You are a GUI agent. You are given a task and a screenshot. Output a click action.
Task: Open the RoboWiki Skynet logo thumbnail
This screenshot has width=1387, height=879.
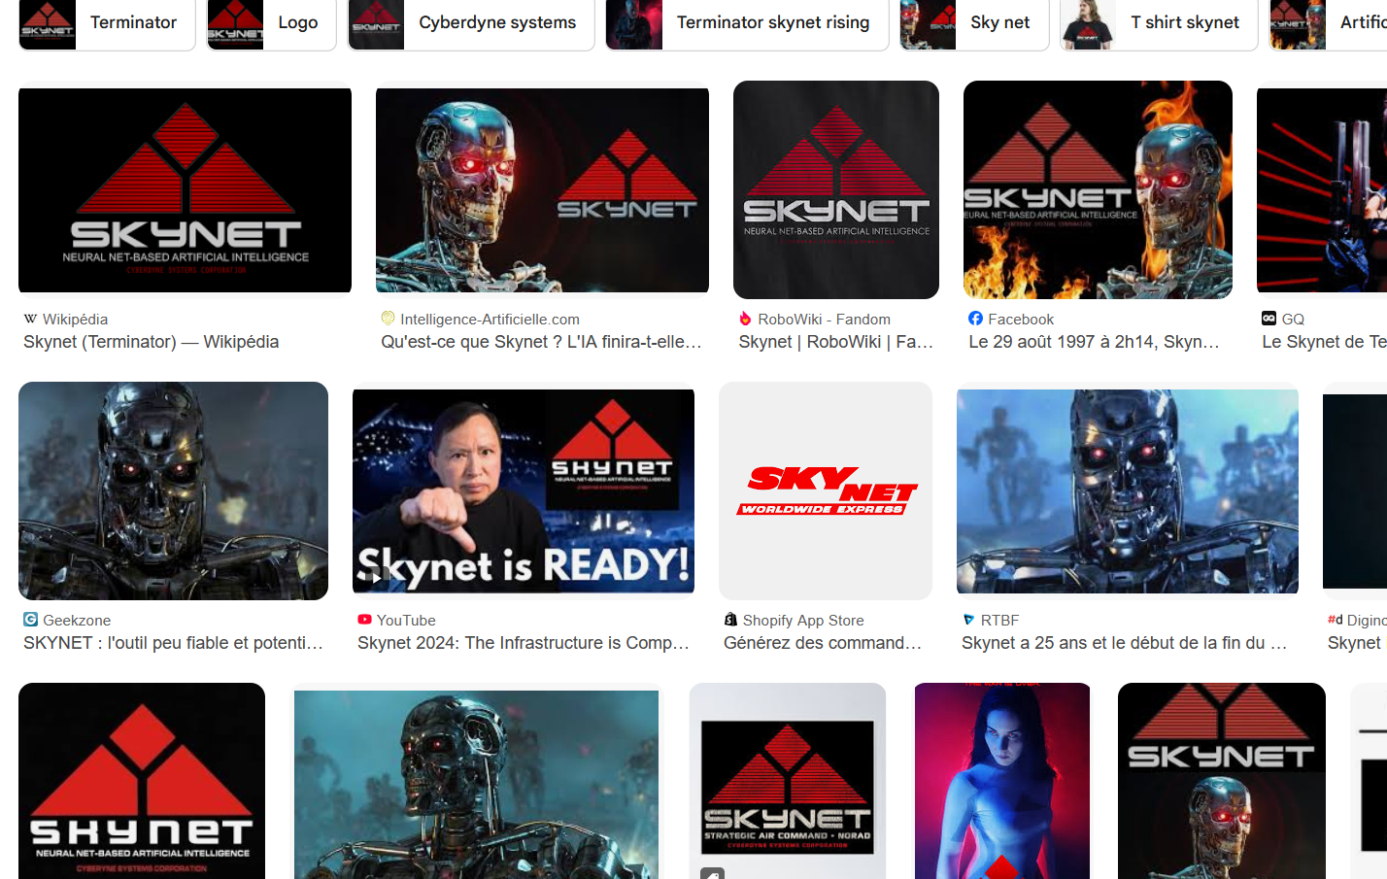pos(836,189)
